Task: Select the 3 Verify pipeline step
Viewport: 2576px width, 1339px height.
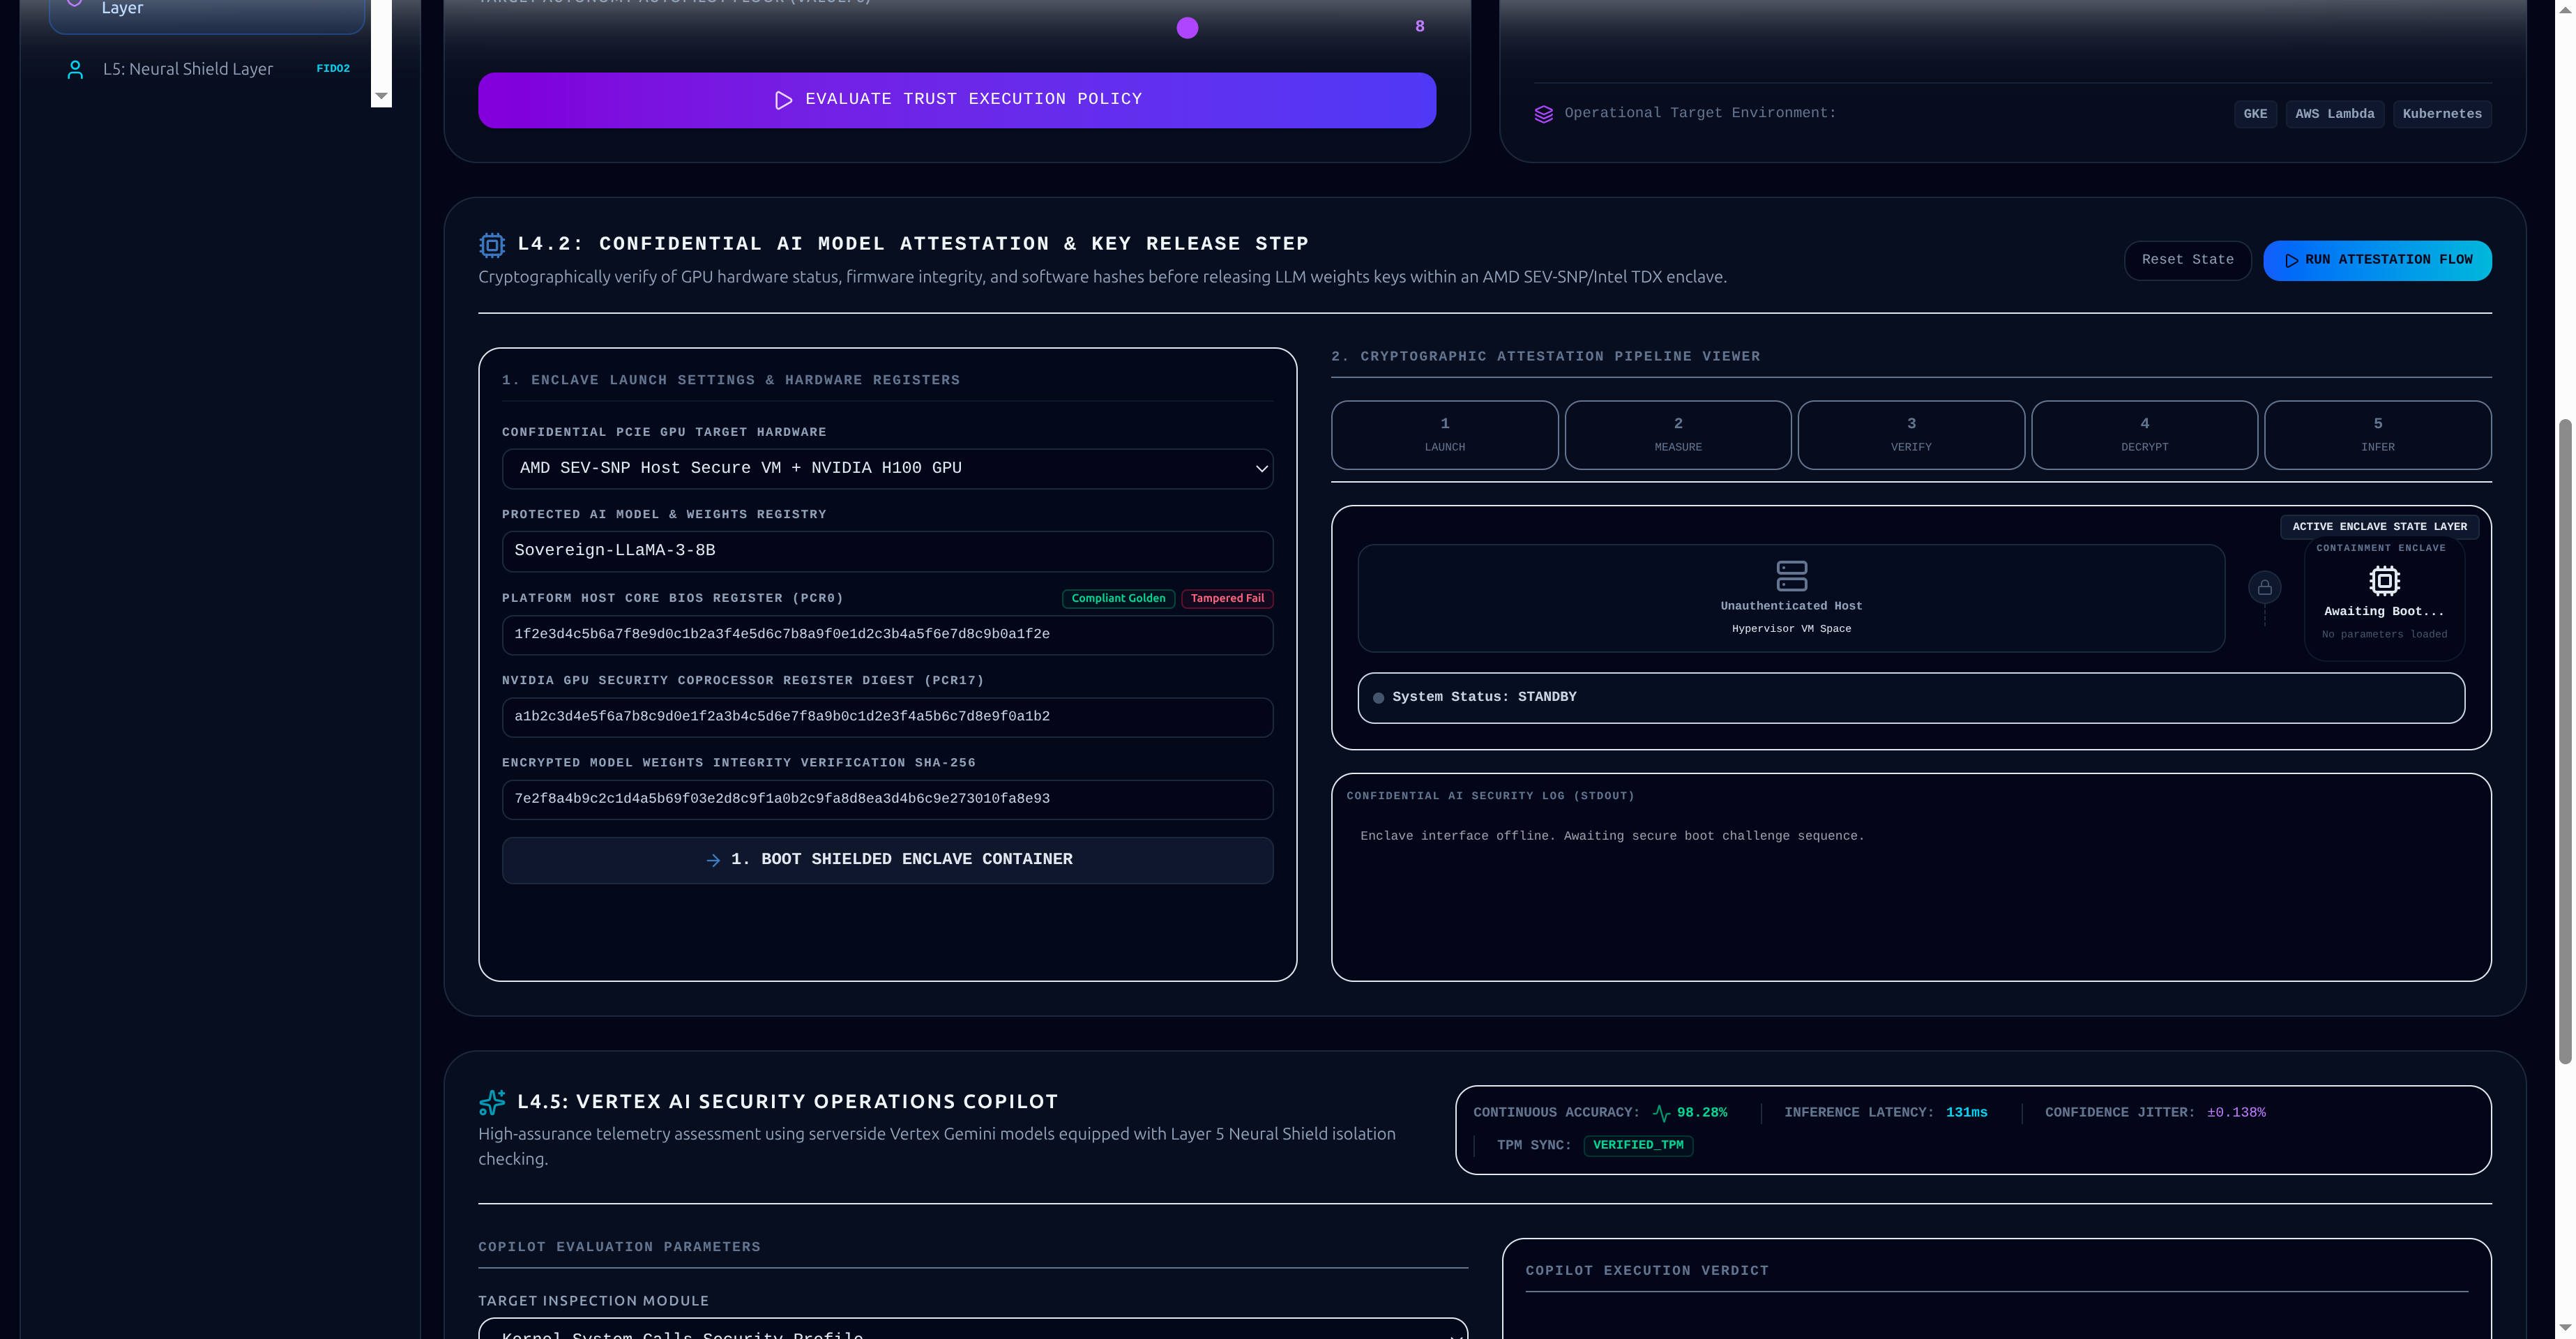Action: click(1911, 435)
